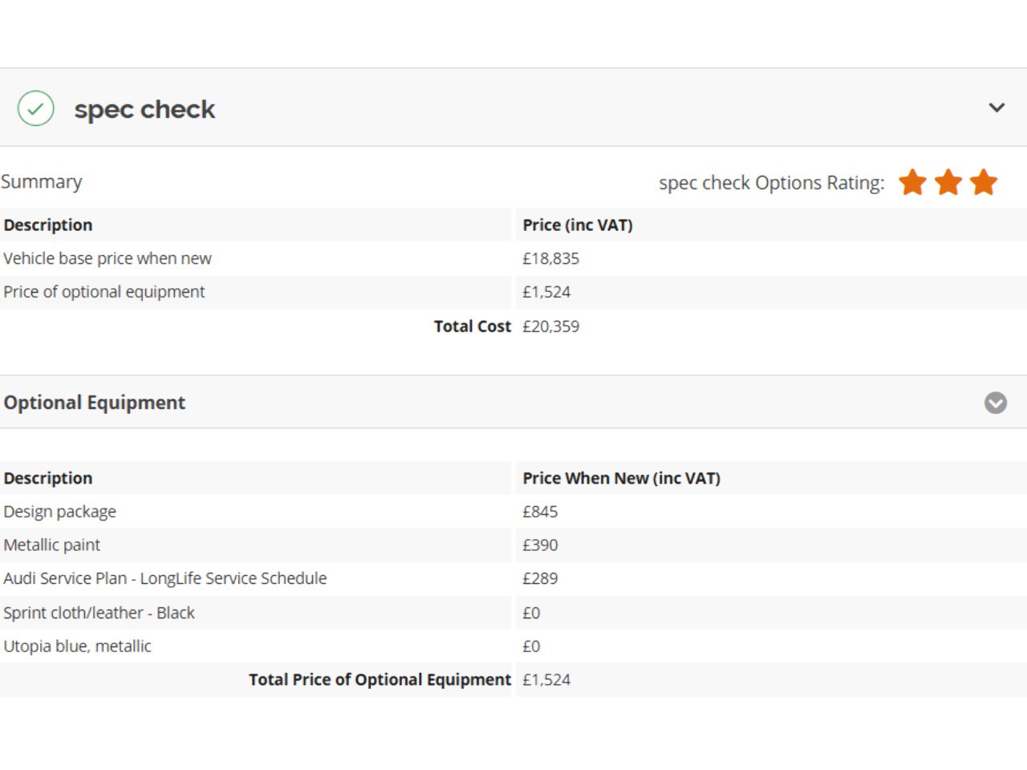This screenshot has height=770, width=1027.
Task: Click the Total Cost value £20,359
Action: point(550,326)
